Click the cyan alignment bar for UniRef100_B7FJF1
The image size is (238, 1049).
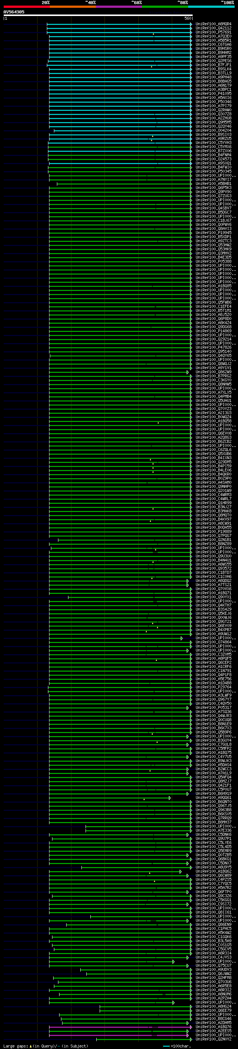(120, 65)
